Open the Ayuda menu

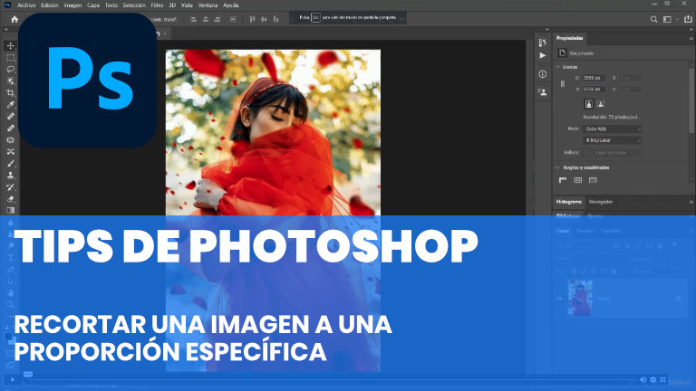230,5
